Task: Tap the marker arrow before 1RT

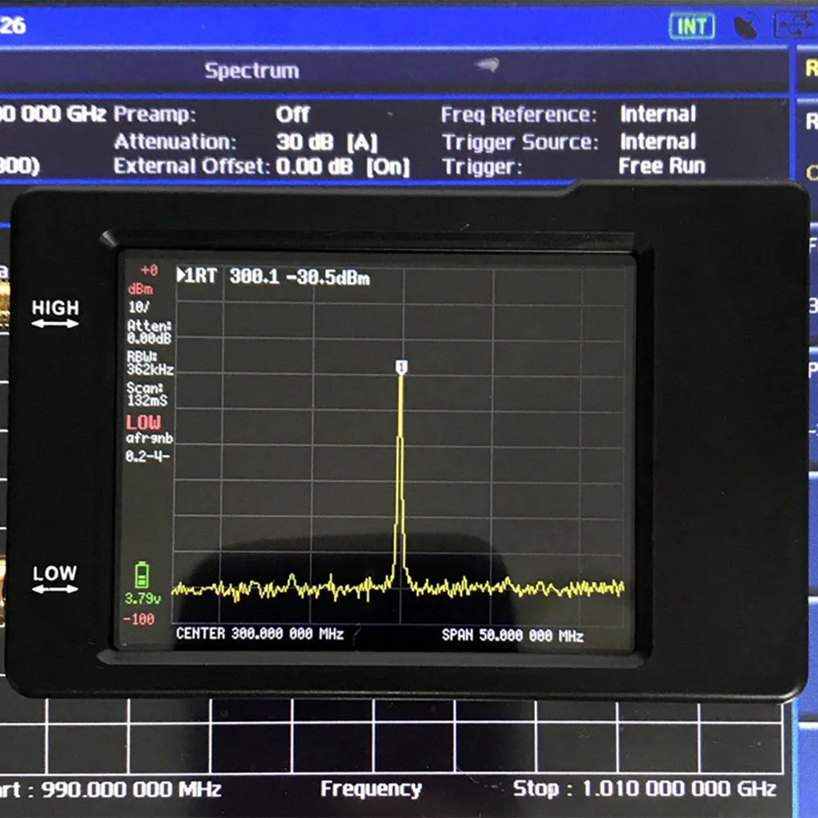Action: [181, 275]
